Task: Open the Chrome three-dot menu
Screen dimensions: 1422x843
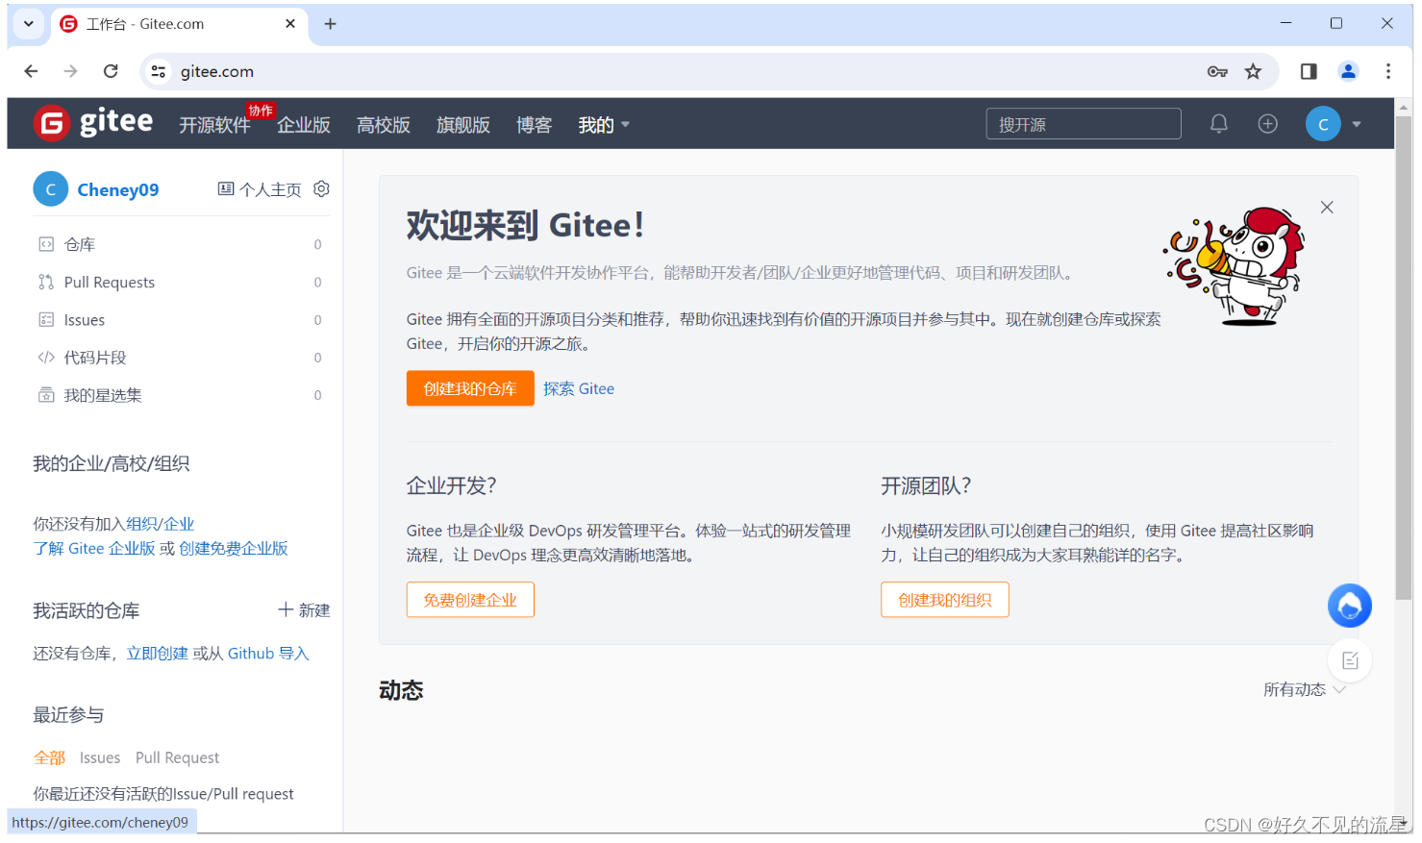Action: 1388,71
